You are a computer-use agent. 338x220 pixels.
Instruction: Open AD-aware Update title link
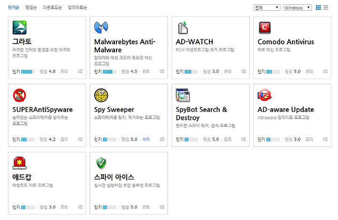[x=285, y=110]
